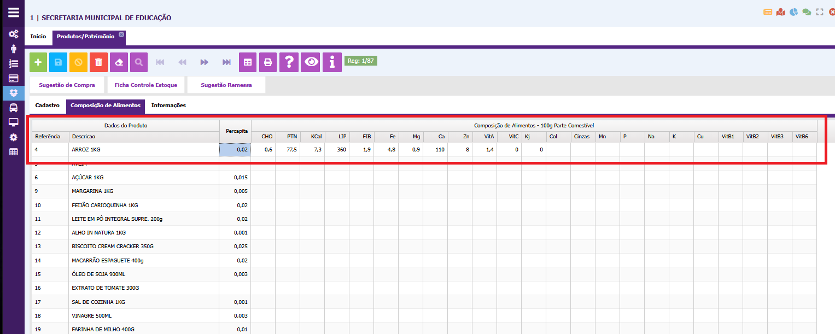Click the eraser clear form button
Image resolution: width=835 pixels, height=334 pixels.
(x=119, y=62)
